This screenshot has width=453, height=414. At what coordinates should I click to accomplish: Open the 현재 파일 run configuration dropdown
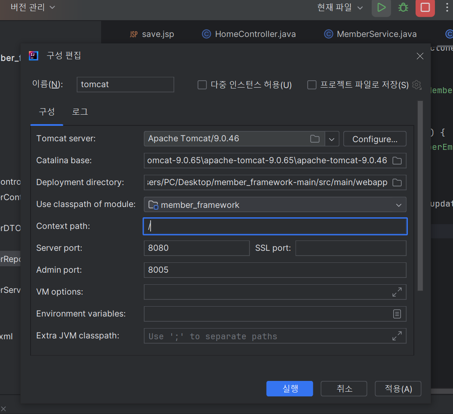point(340,7)
